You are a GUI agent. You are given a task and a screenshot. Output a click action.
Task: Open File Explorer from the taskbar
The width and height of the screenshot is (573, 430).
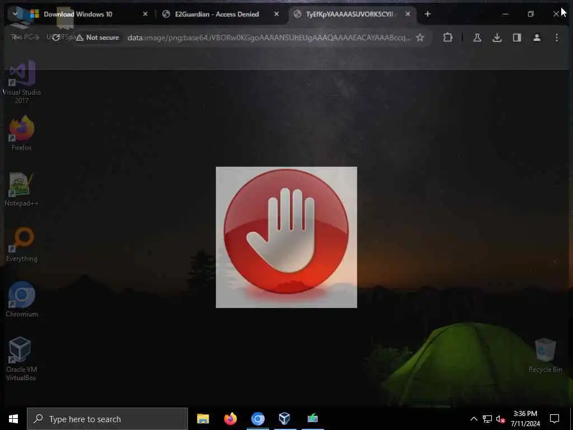(x=203, y=419)
